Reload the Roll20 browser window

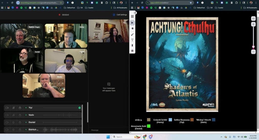pos(142,3)
